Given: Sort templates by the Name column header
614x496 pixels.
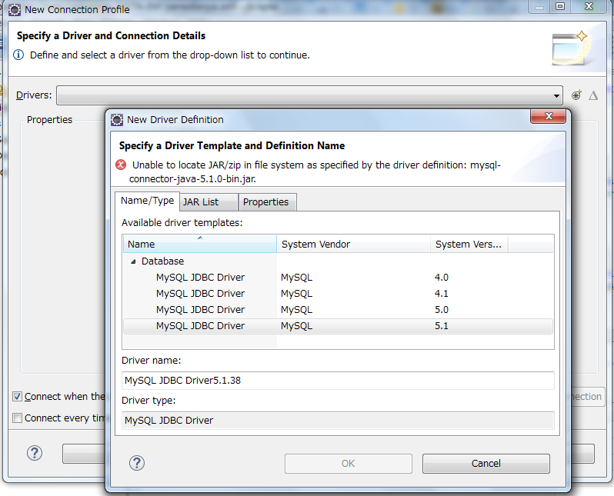Looking at the screenshot, I should tap(199, 244).
